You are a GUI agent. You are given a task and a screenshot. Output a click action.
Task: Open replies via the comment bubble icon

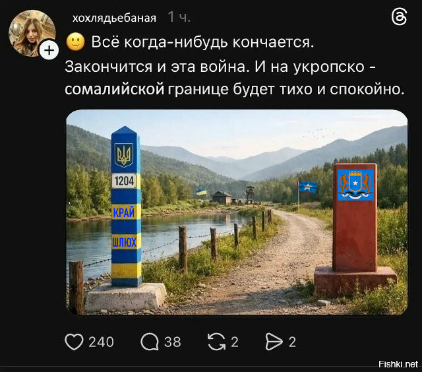click(x=150, y=342)
